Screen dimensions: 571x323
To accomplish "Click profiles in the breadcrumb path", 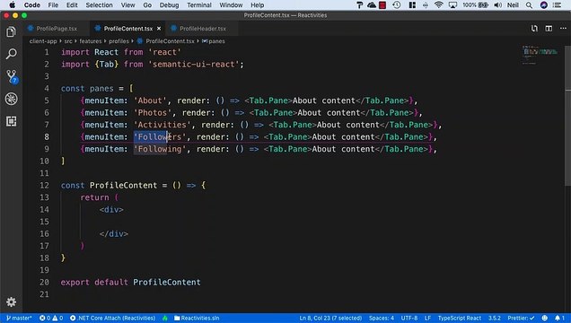I will [119, 41].
